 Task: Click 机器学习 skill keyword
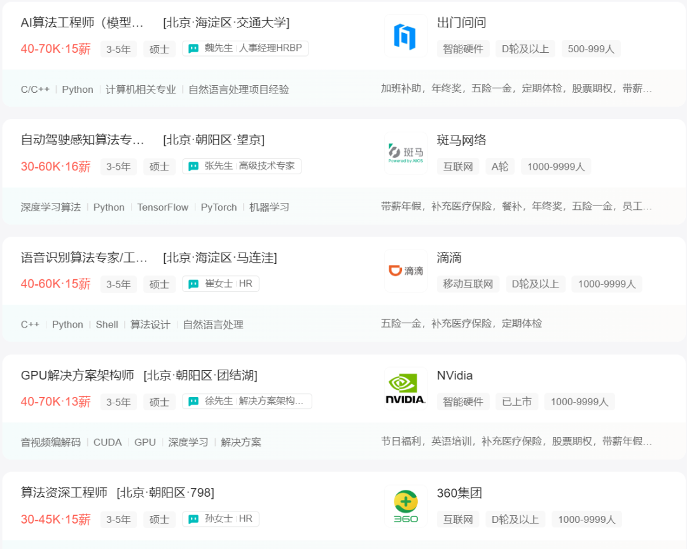[270, 207]
